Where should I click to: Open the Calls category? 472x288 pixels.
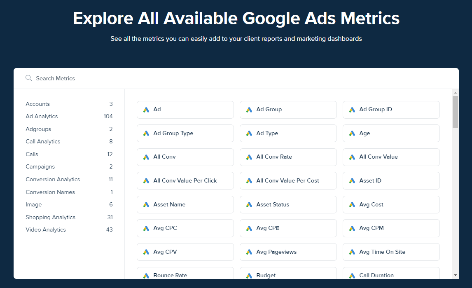(69, 154)
